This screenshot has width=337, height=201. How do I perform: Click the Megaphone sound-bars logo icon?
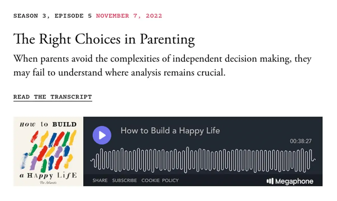coord(270,181)
